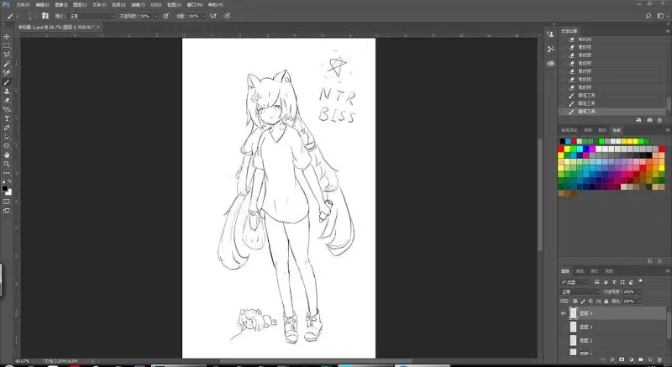Toggle lock image pixels brush icon
672x367 pixels.
(583, 301)
